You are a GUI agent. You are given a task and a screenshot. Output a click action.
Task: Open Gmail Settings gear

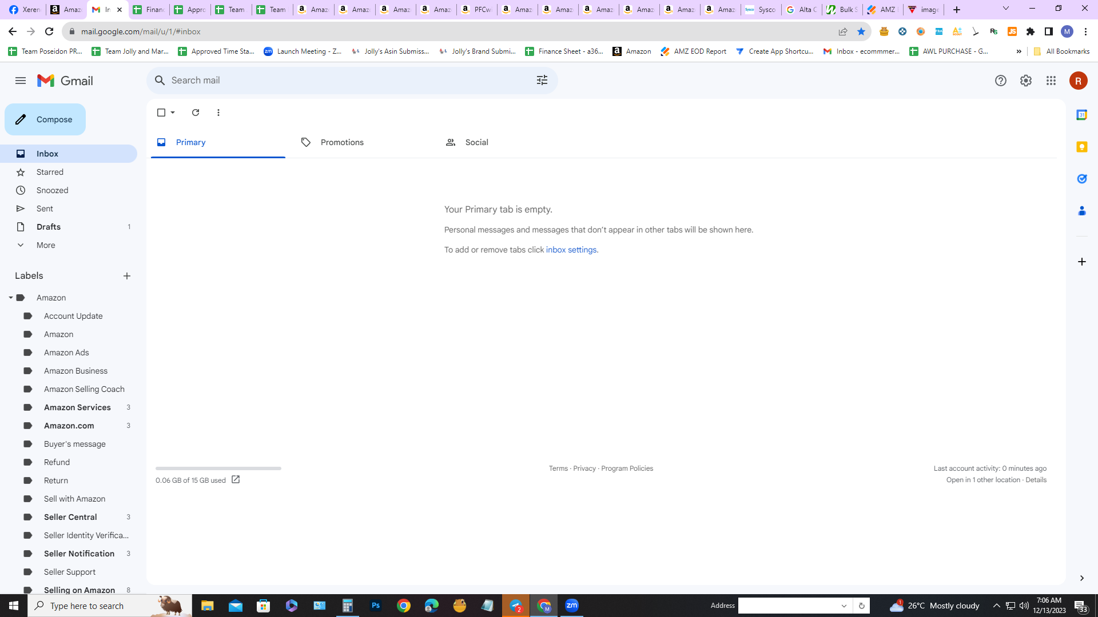(x=1025, y=81)
